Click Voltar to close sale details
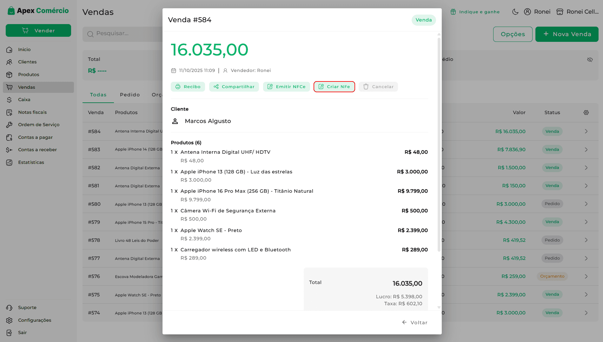This screenshot has height=342, width=603. point(415,322)
